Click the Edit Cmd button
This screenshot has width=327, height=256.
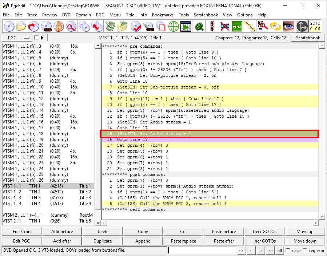tap(21, 232)
